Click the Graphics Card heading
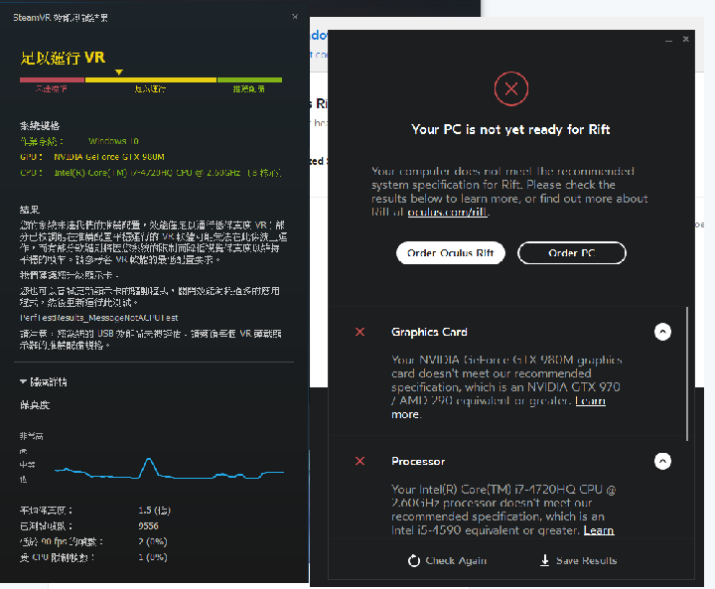The height and width of the screenshot is (589, 715). (429, 332)
